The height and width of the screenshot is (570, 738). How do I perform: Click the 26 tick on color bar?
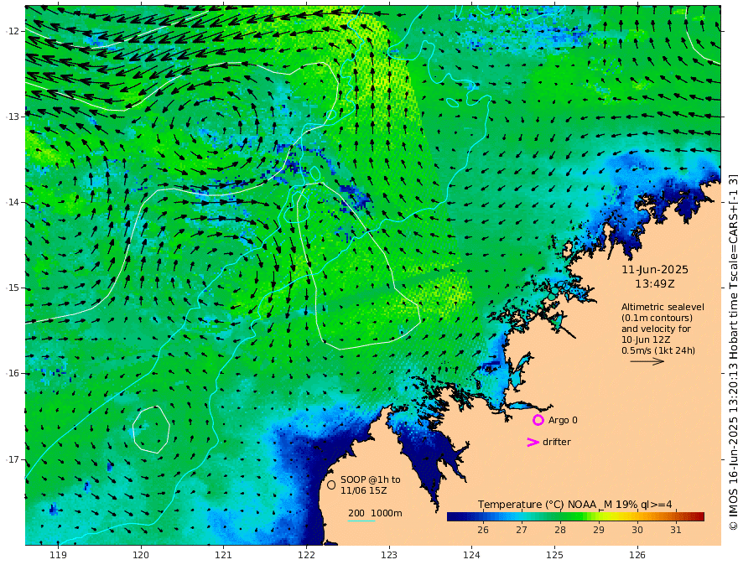tap(482, 530)
